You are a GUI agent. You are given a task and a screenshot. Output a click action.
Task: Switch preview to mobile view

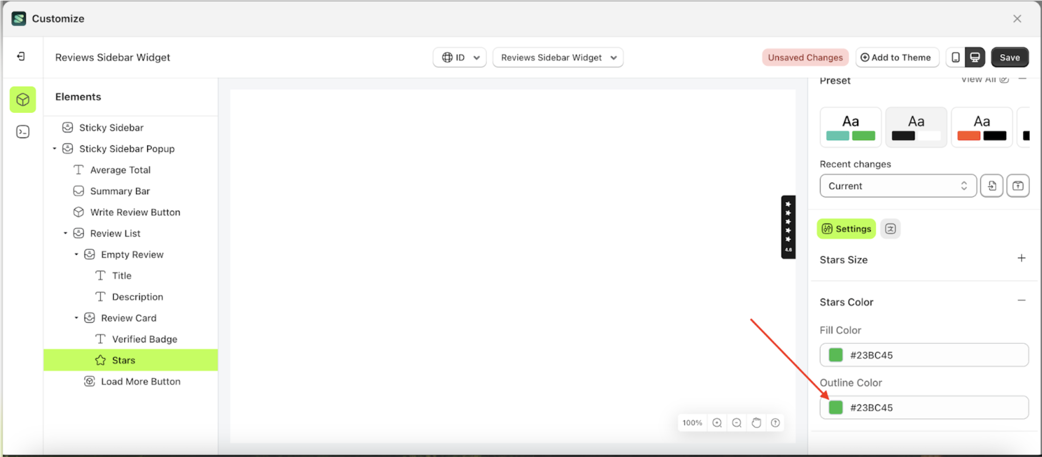click(x=955, y=57)
